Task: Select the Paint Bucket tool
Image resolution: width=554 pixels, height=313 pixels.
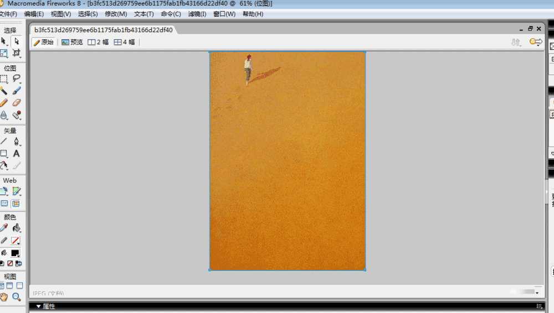Action: tap(17, 228)
